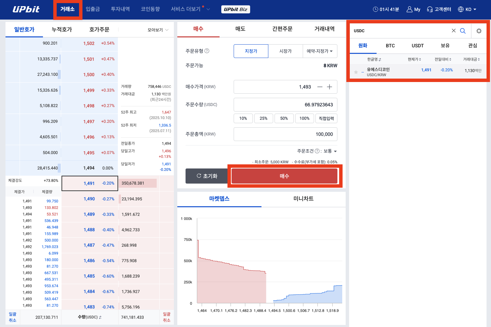Click 초기화 reset button
Image resolution: width=491 pixels, height=327 pixels.
tap(207, 176)
